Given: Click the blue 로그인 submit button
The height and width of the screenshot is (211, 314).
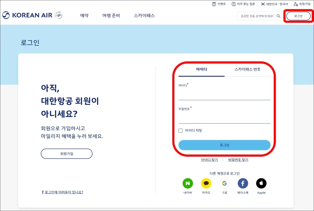Looking at the screenshot, I should click(x=224, y=145).
